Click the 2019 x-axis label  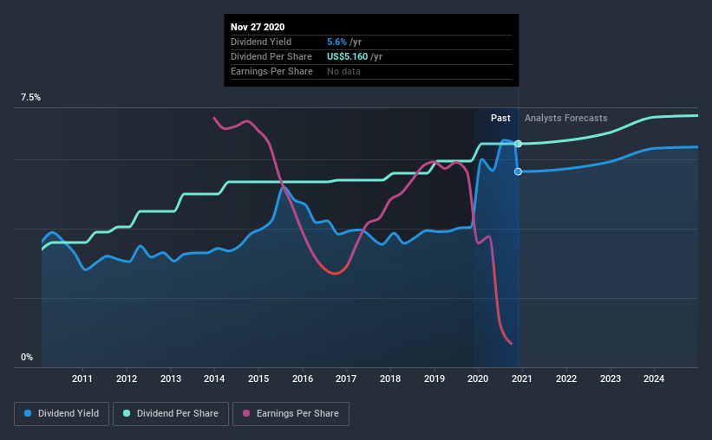pyautogui.click(x=434, y=379)
